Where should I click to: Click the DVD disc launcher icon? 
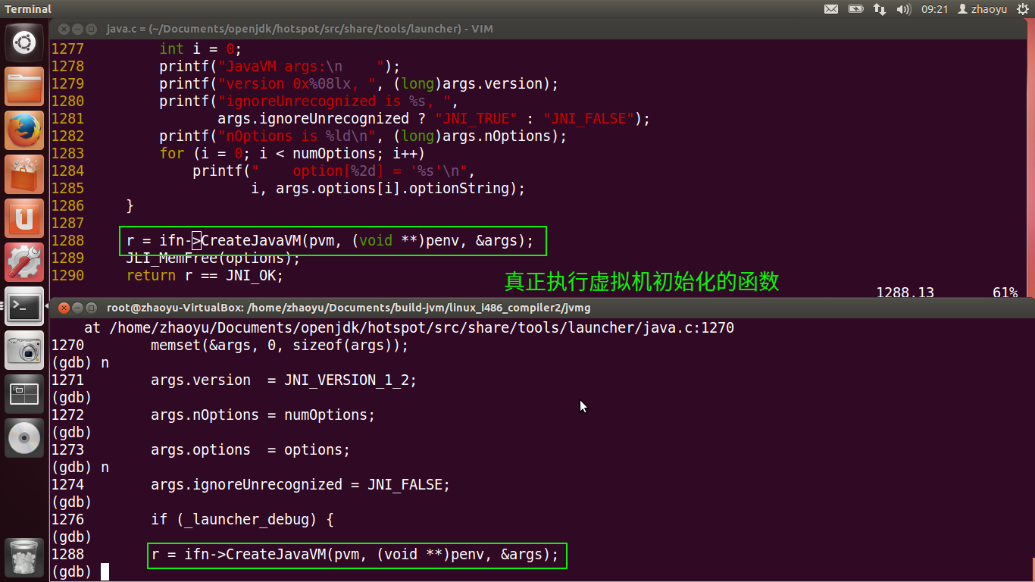24,438
